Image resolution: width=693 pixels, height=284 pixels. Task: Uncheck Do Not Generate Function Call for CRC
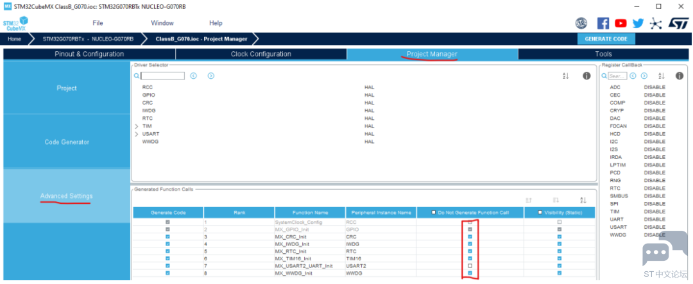click(470, 237)
